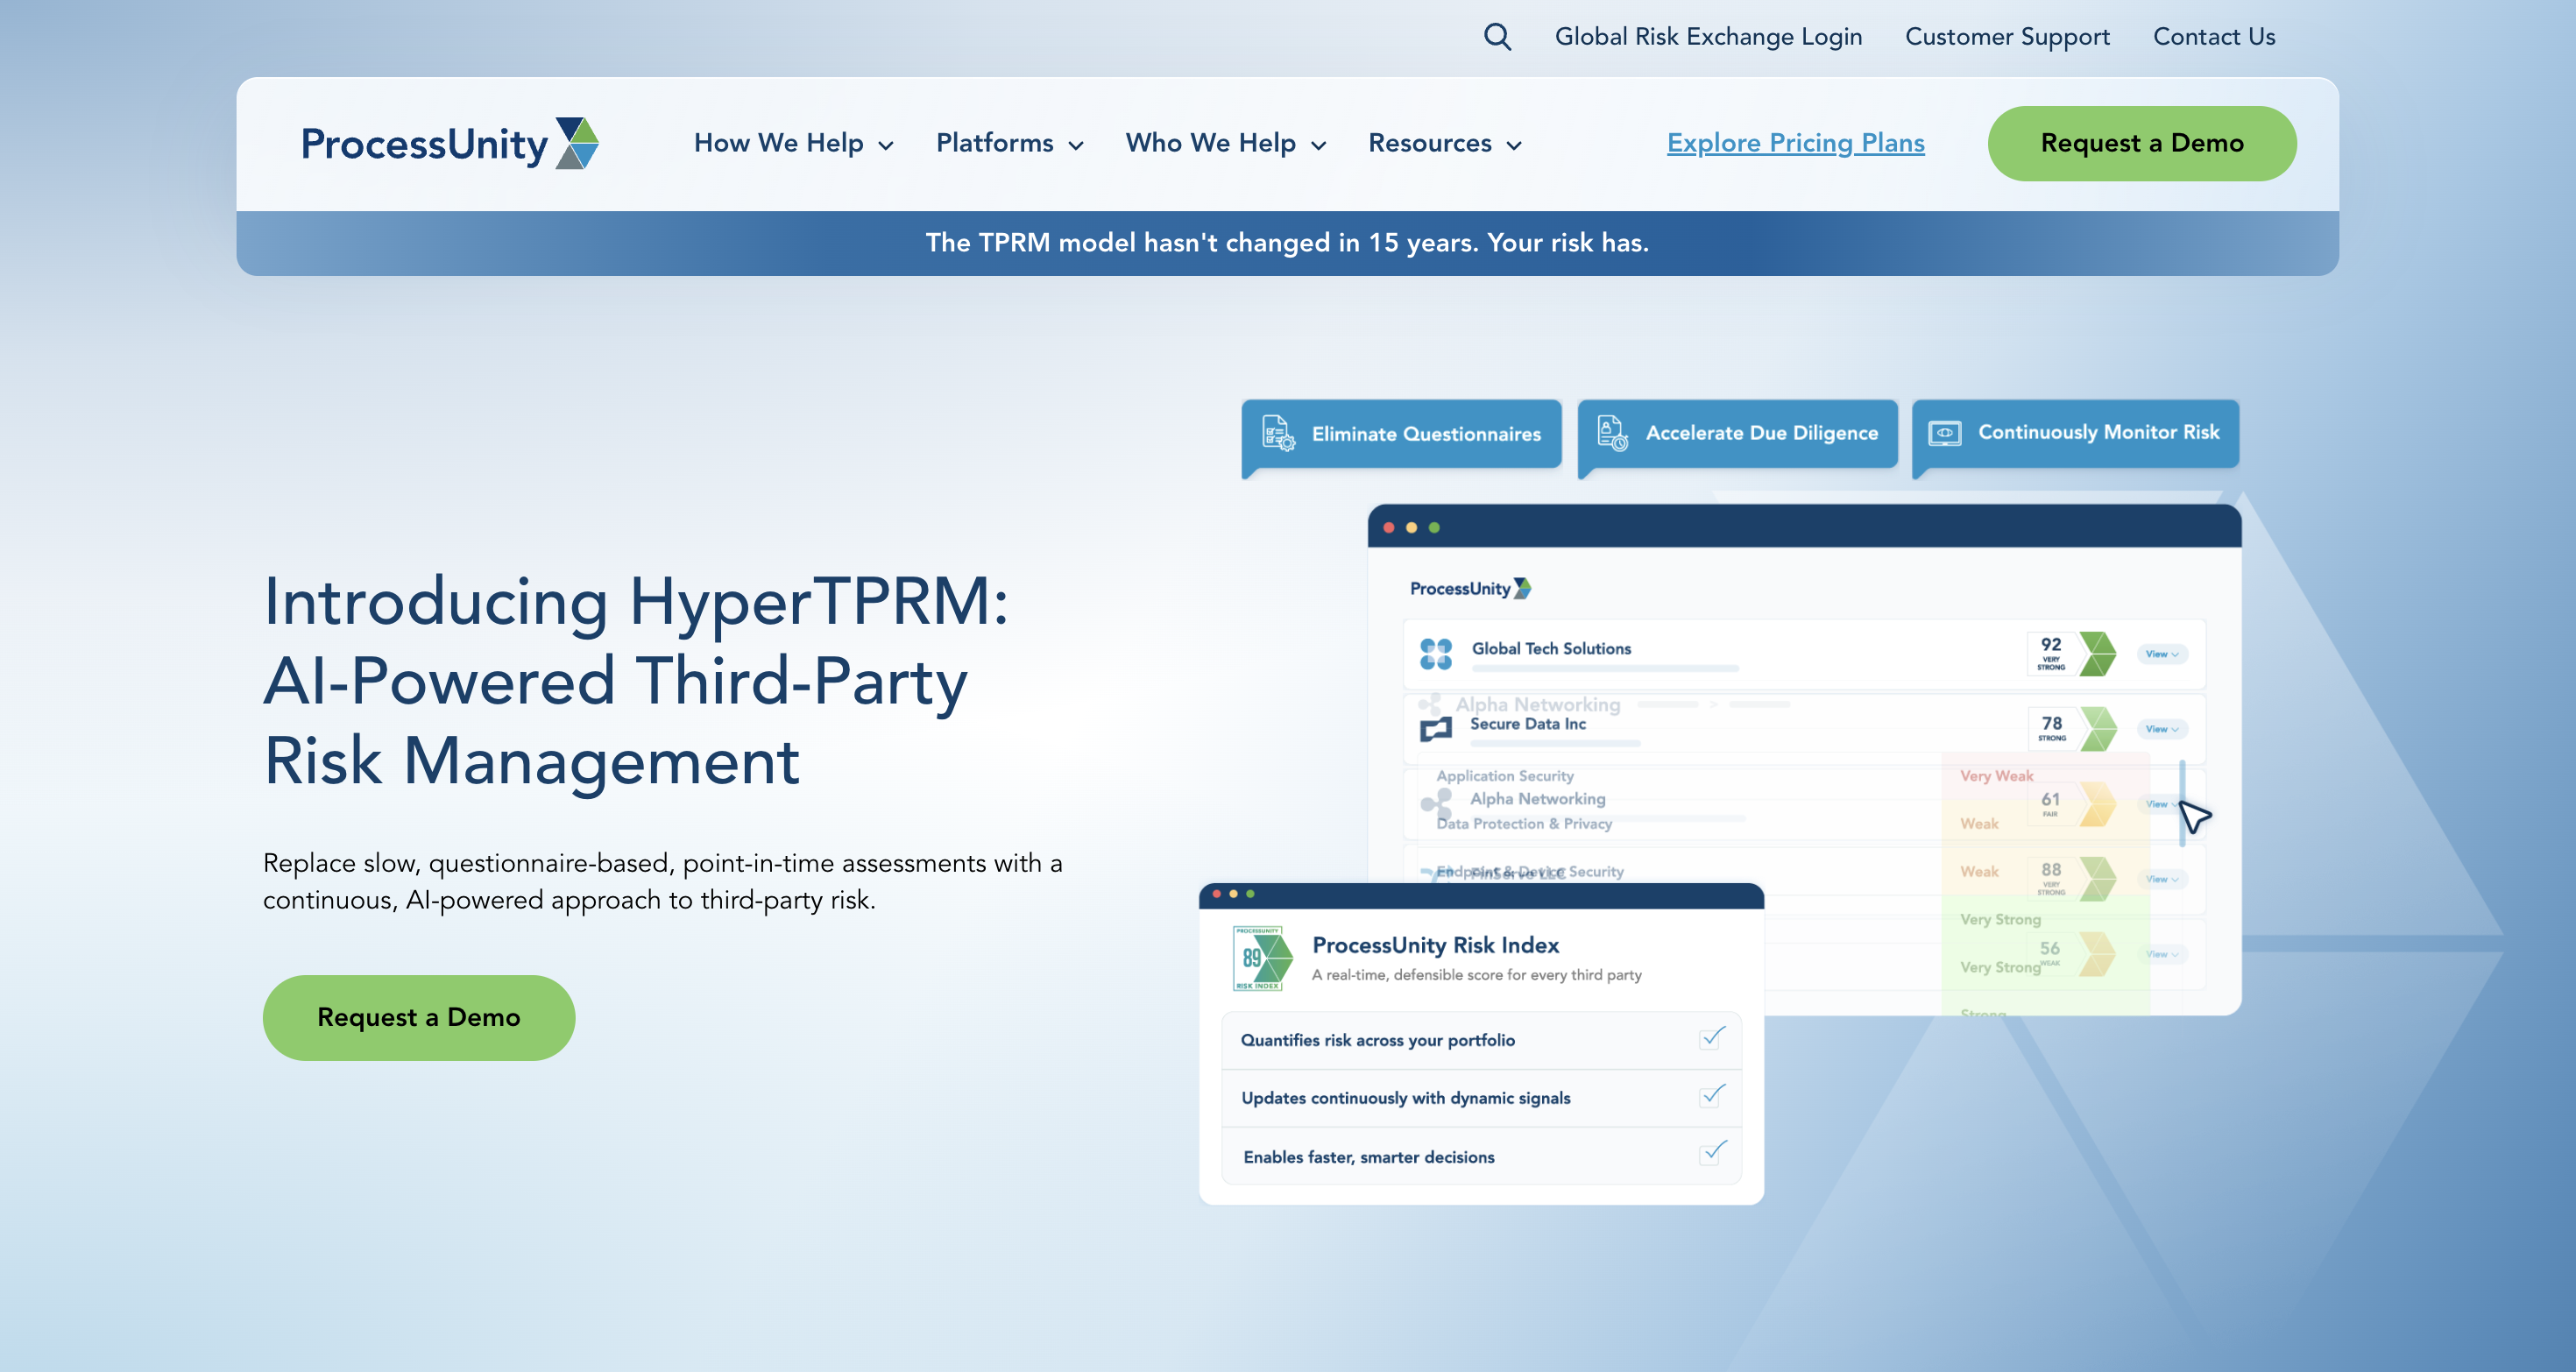Image resolution: width=2576 pixels, height=1372 pixels.
Task: Click the Very Weak rating label
Action: click(1996, 775)
